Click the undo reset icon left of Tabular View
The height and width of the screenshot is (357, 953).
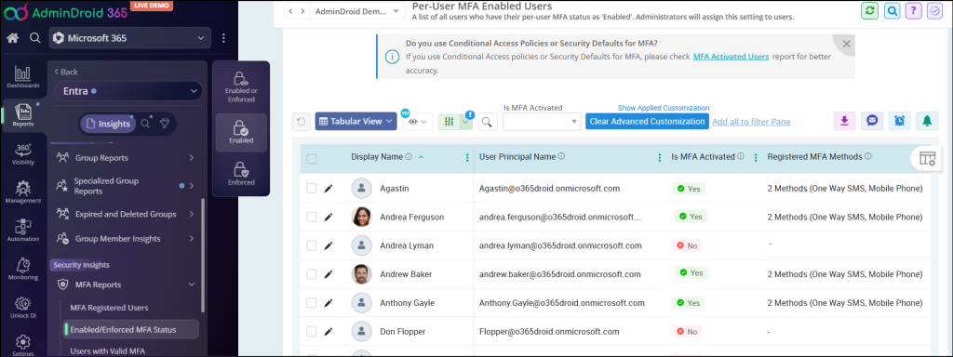[301, 122]
